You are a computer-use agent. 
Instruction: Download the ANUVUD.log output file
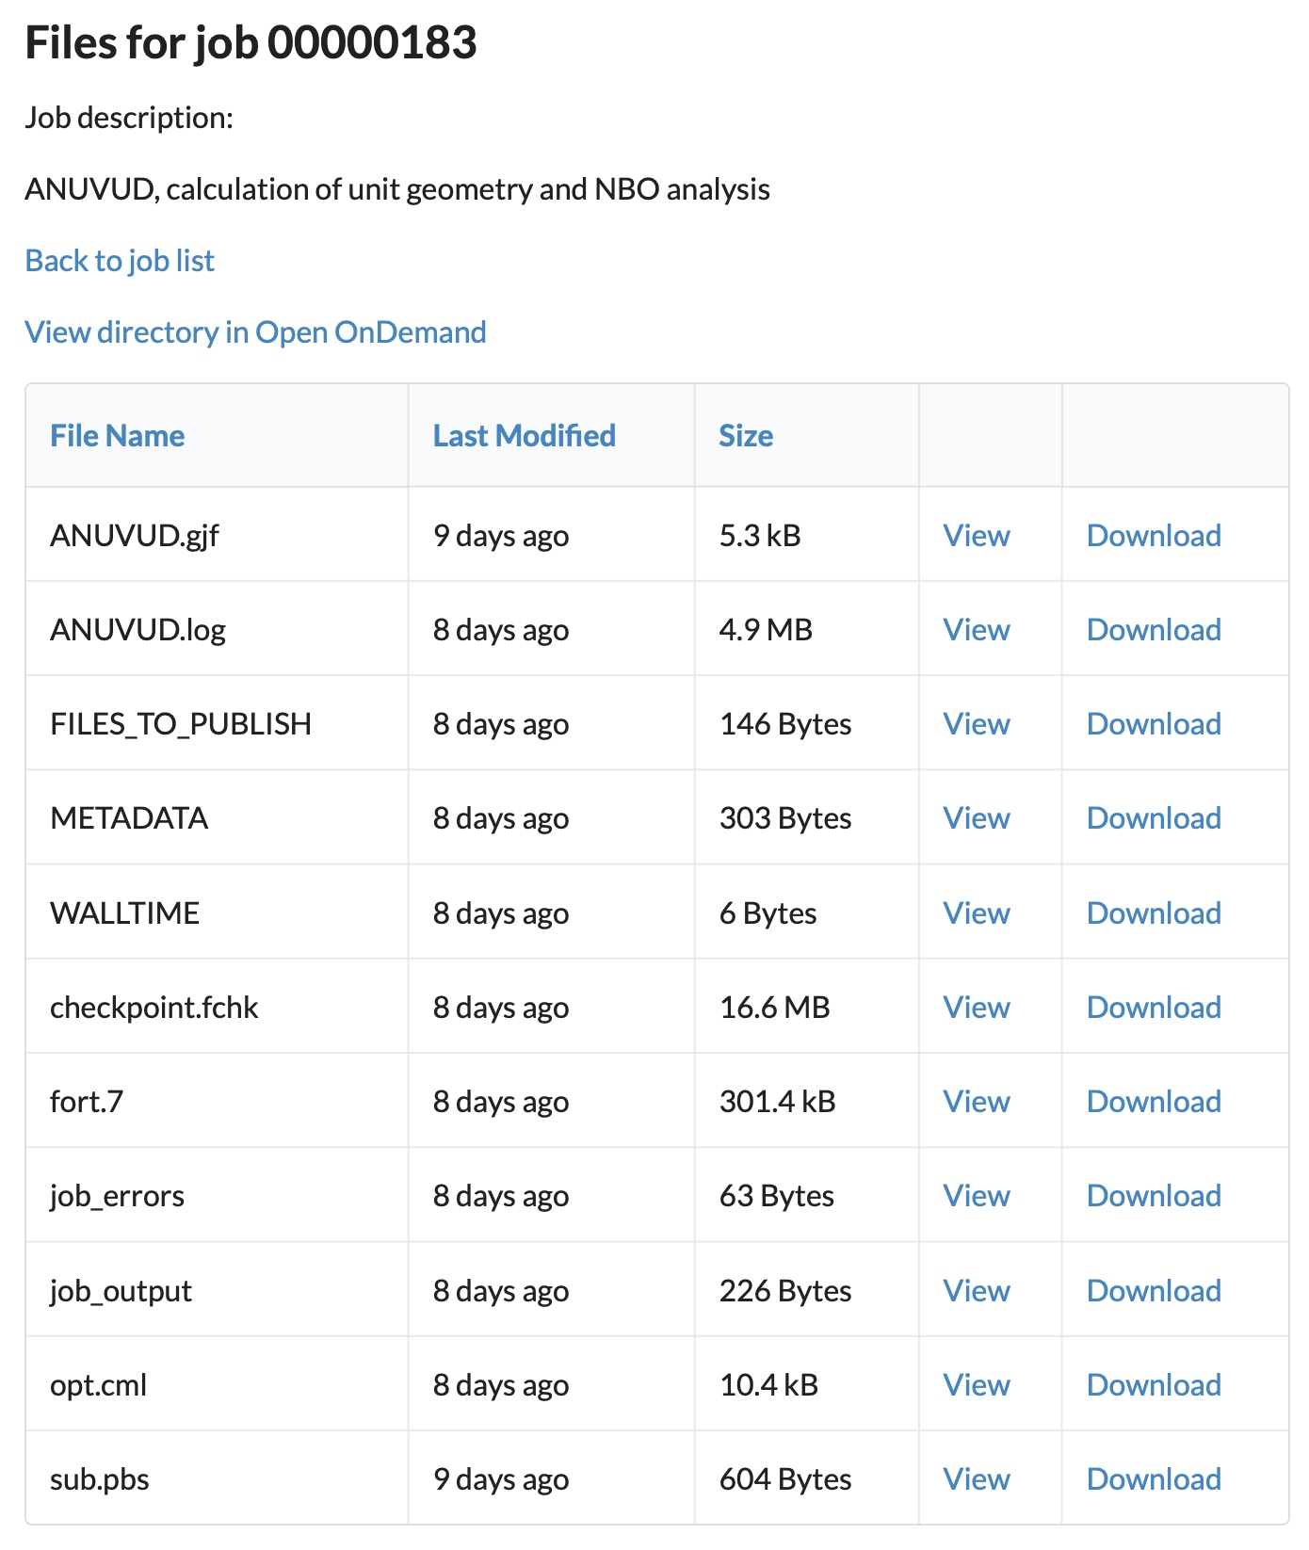coord(1153,630)
